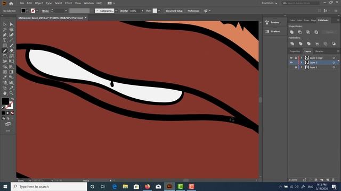The height and width of the screenshot is (191, 341).
Task: Select the Type tool
Action: pyautogui.click(x=5, y=40)
